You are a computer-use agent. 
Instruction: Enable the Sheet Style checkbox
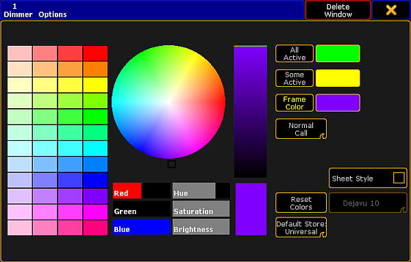coord(399,178)
